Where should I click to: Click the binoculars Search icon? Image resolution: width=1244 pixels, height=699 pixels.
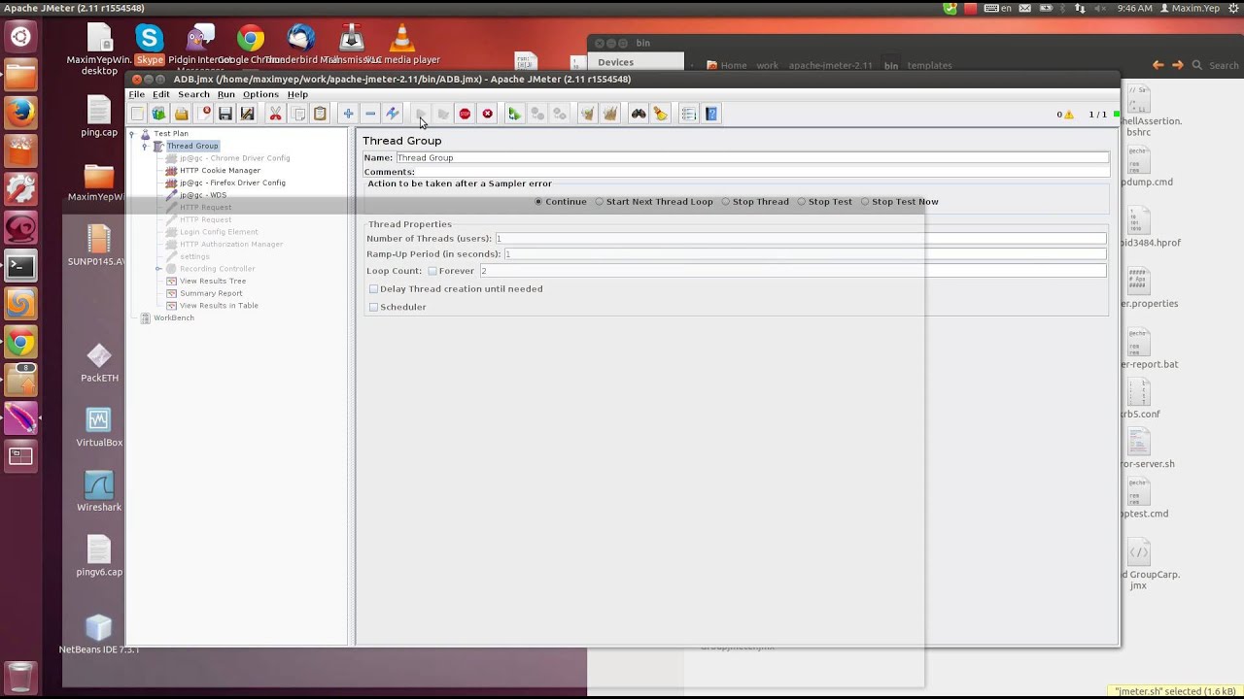pos(639,114)
